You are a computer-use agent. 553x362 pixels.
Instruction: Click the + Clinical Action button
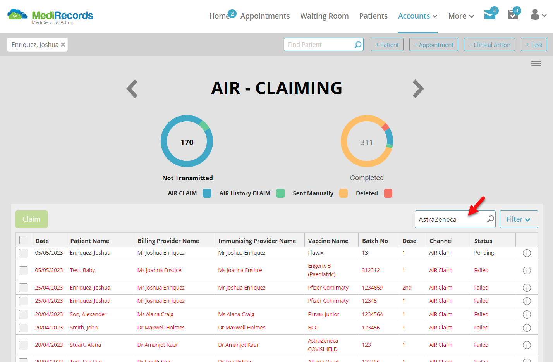[x=489, y=45]
